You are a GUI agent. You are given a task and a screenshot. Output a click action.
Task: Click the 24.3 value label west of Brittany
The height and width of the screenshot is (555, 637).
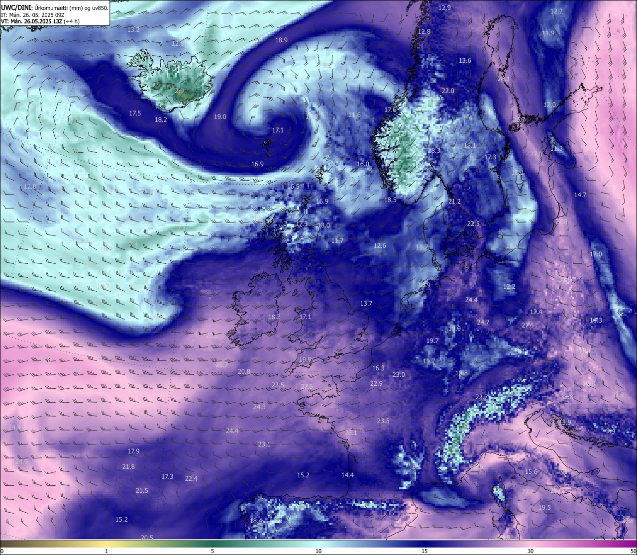(259, 407)
